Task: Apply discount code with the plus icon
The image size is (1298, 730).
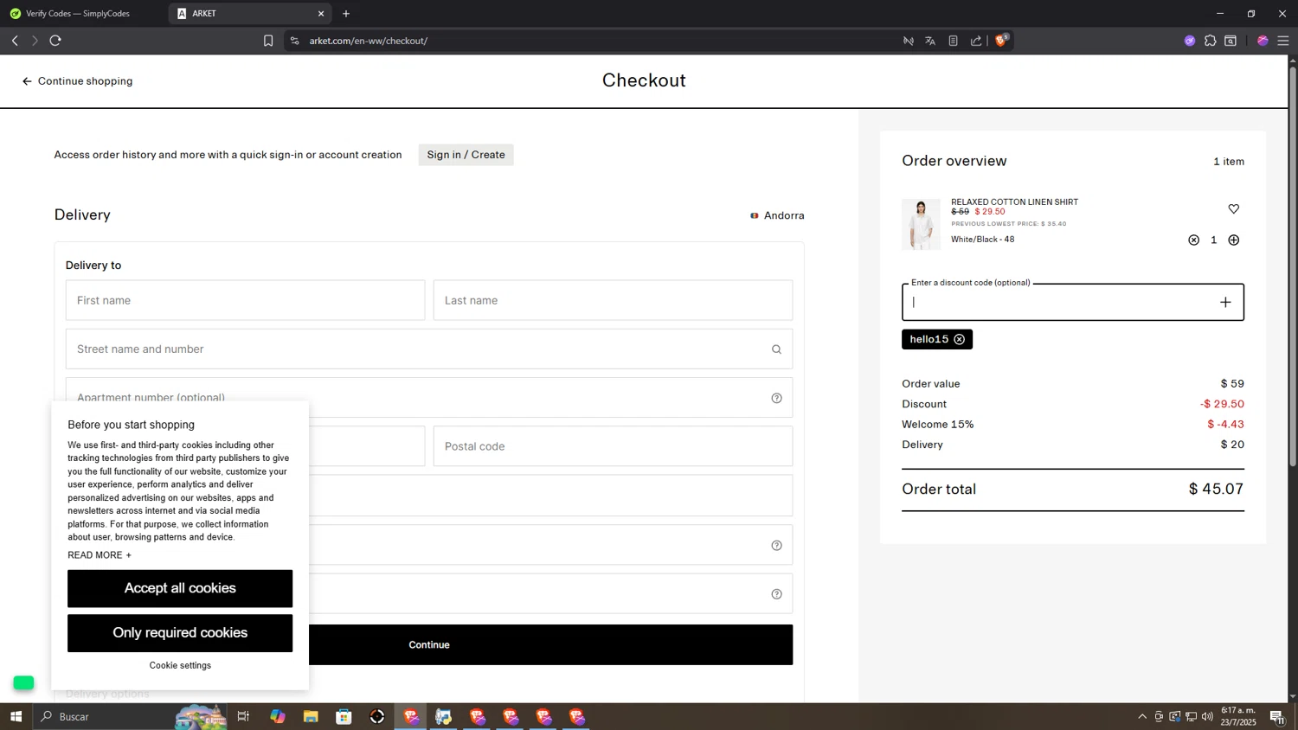Action: 1225,302
